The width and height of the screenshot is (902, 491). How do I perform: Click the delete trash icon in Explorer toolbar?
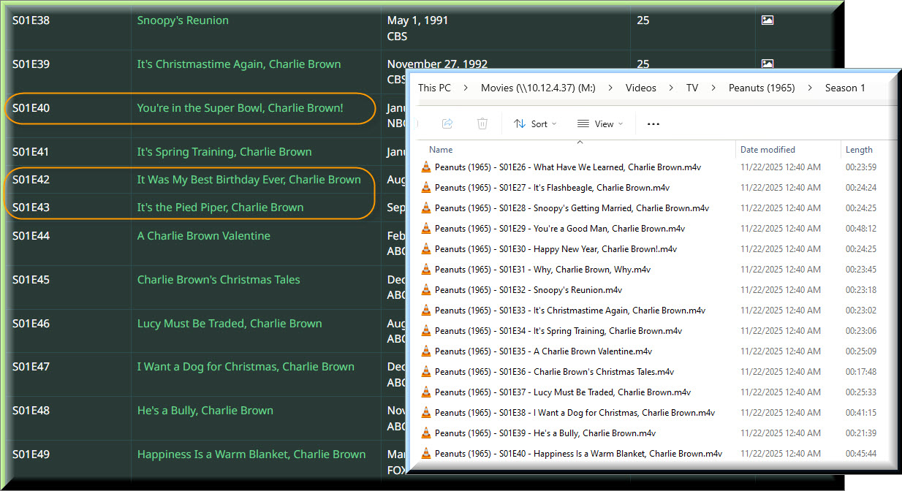(482, 123)
